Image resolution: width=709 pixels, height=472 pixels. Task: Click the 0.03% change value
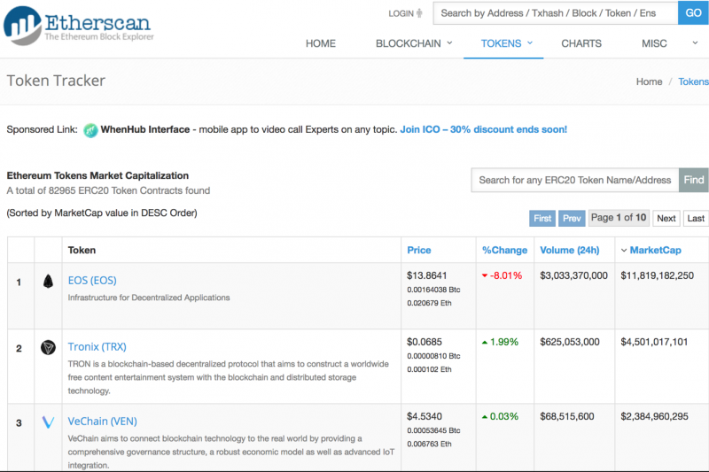[x=504, y=416]
